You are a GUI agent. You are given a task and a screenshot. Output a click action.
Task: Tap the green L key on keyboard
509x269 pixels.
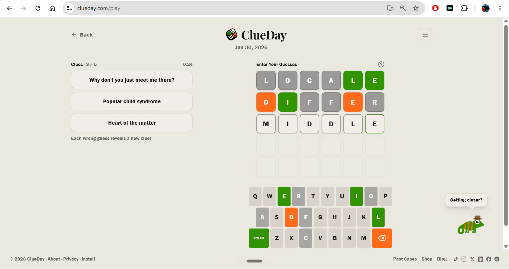click(378, 217)
